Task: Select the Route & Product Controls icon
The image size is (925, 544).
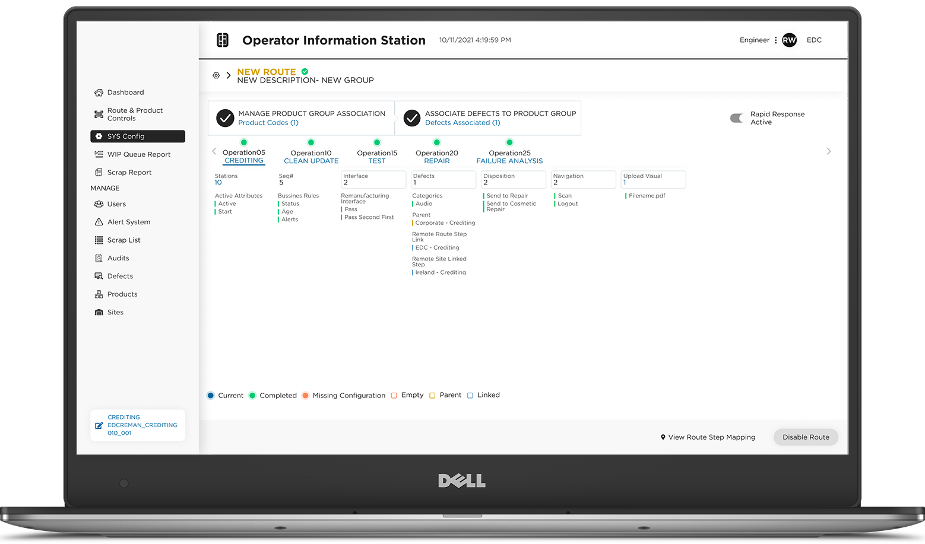Action: pyautogui.click(x=99, y=114)
